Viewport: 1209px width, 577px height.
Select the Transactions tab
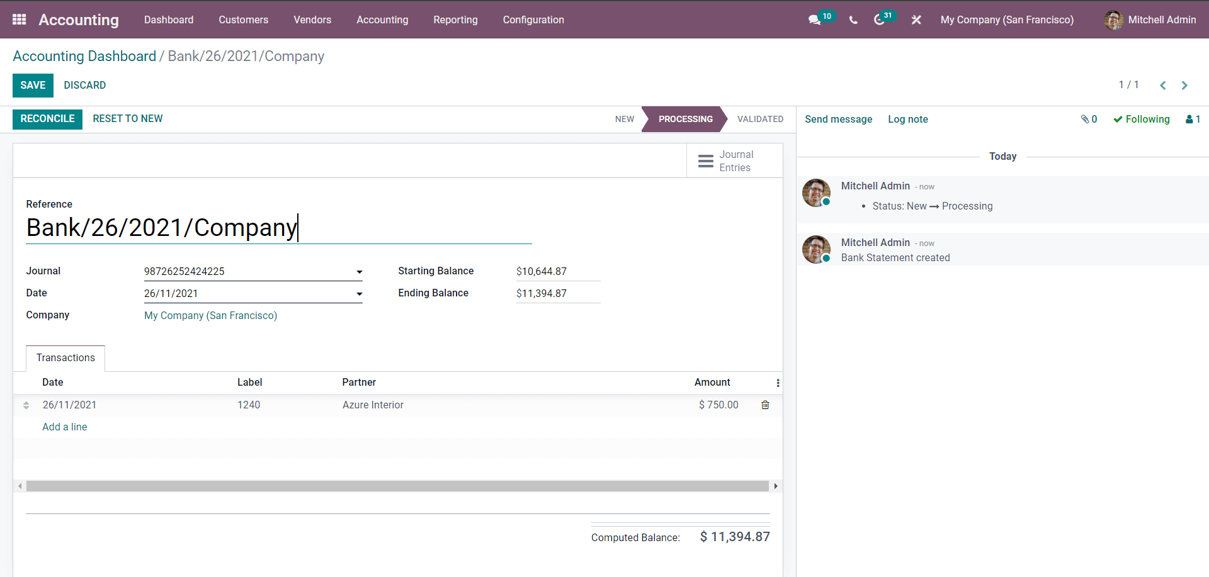(x=65, y=358)
